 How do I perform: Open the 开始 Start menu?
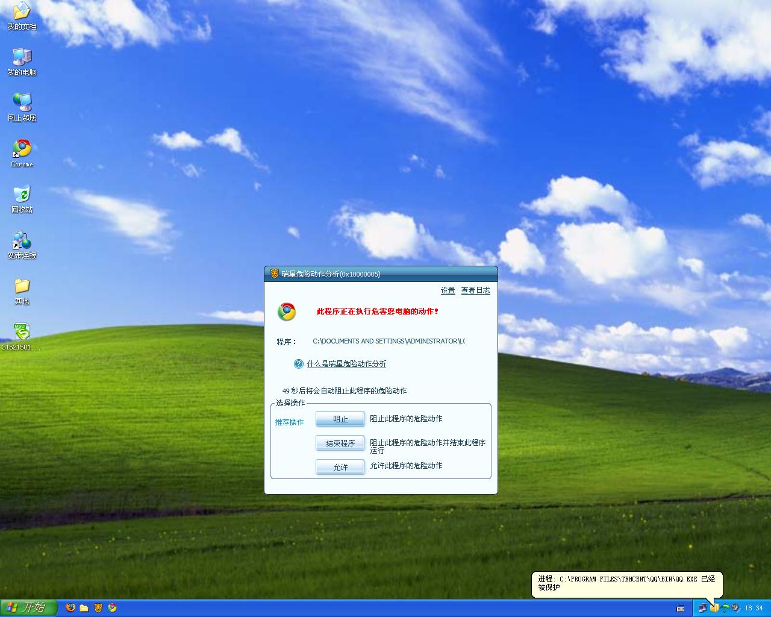click(28, 607)
